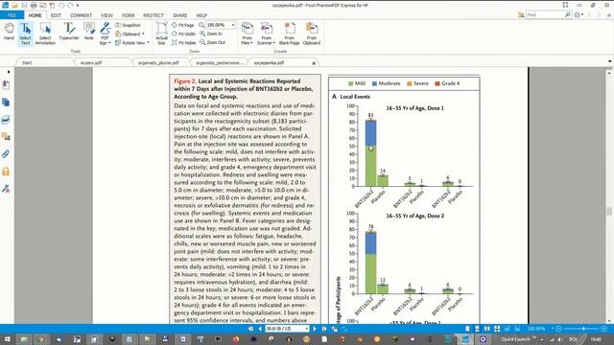Viewport: 614px width, 345px height.
Task: Switch to continuous page view mode
Action: coord(477,329)
